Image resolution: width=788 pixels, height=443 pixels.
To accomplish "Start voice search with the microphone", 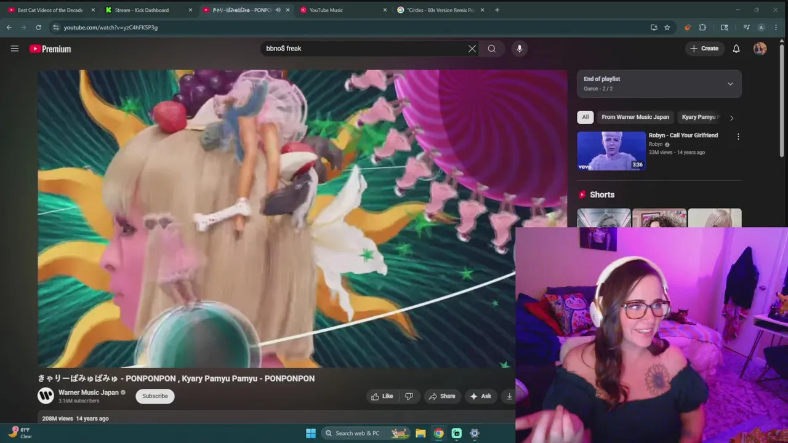I will 520,49.
